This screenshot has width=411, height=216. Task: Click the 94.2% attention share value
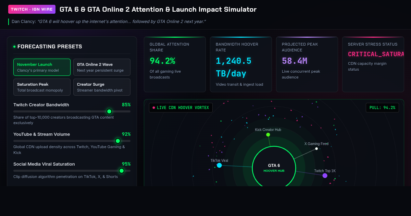point(162,61)
